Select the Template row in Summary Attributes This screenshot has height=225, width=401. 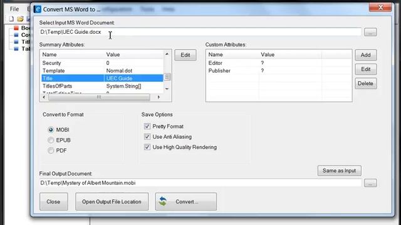[102, 71]
